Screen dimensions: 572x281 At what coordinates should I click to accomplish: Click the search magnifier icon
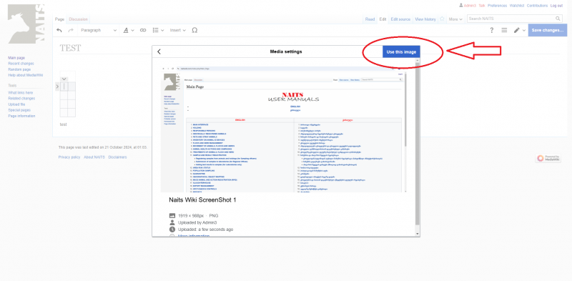click(558, 19)
